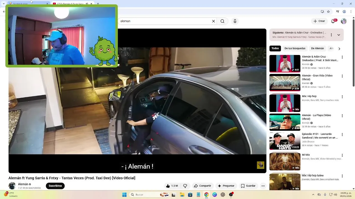Screen dimensions: 355x199
Task: Click the install app icon in address bar
Action: [x=322, y=12]
